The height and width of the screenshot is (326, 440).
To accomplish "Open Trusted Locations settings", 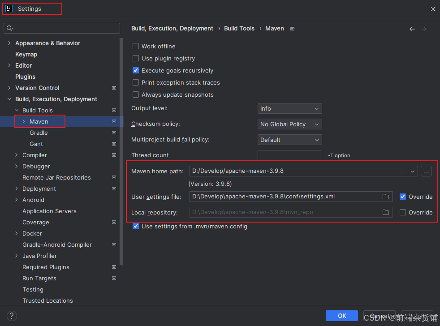I will tap(47, 301).
